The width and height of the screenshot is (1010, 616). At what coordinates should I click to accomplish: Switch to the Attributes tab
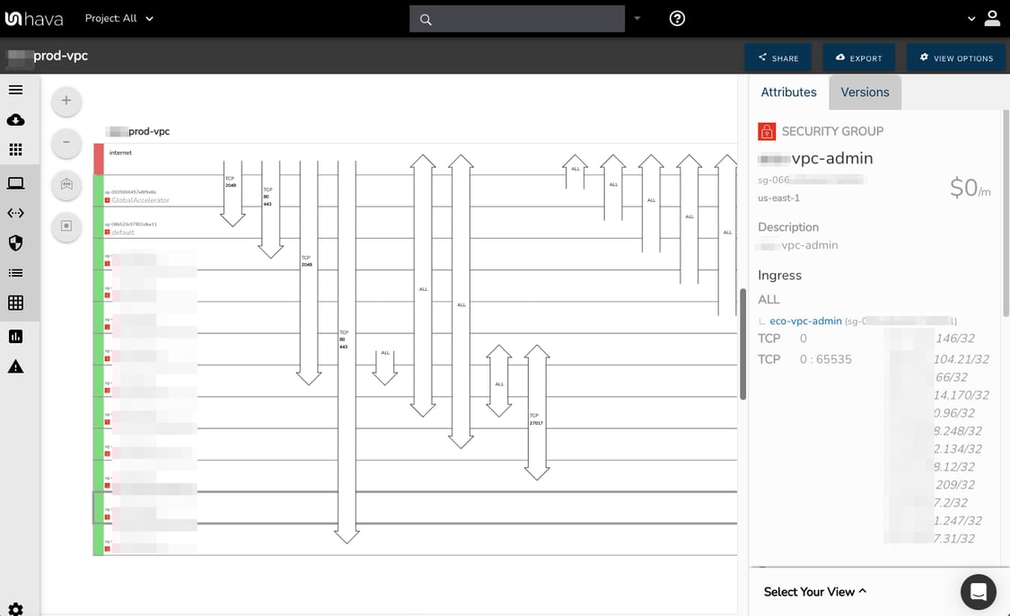point(788,92)
